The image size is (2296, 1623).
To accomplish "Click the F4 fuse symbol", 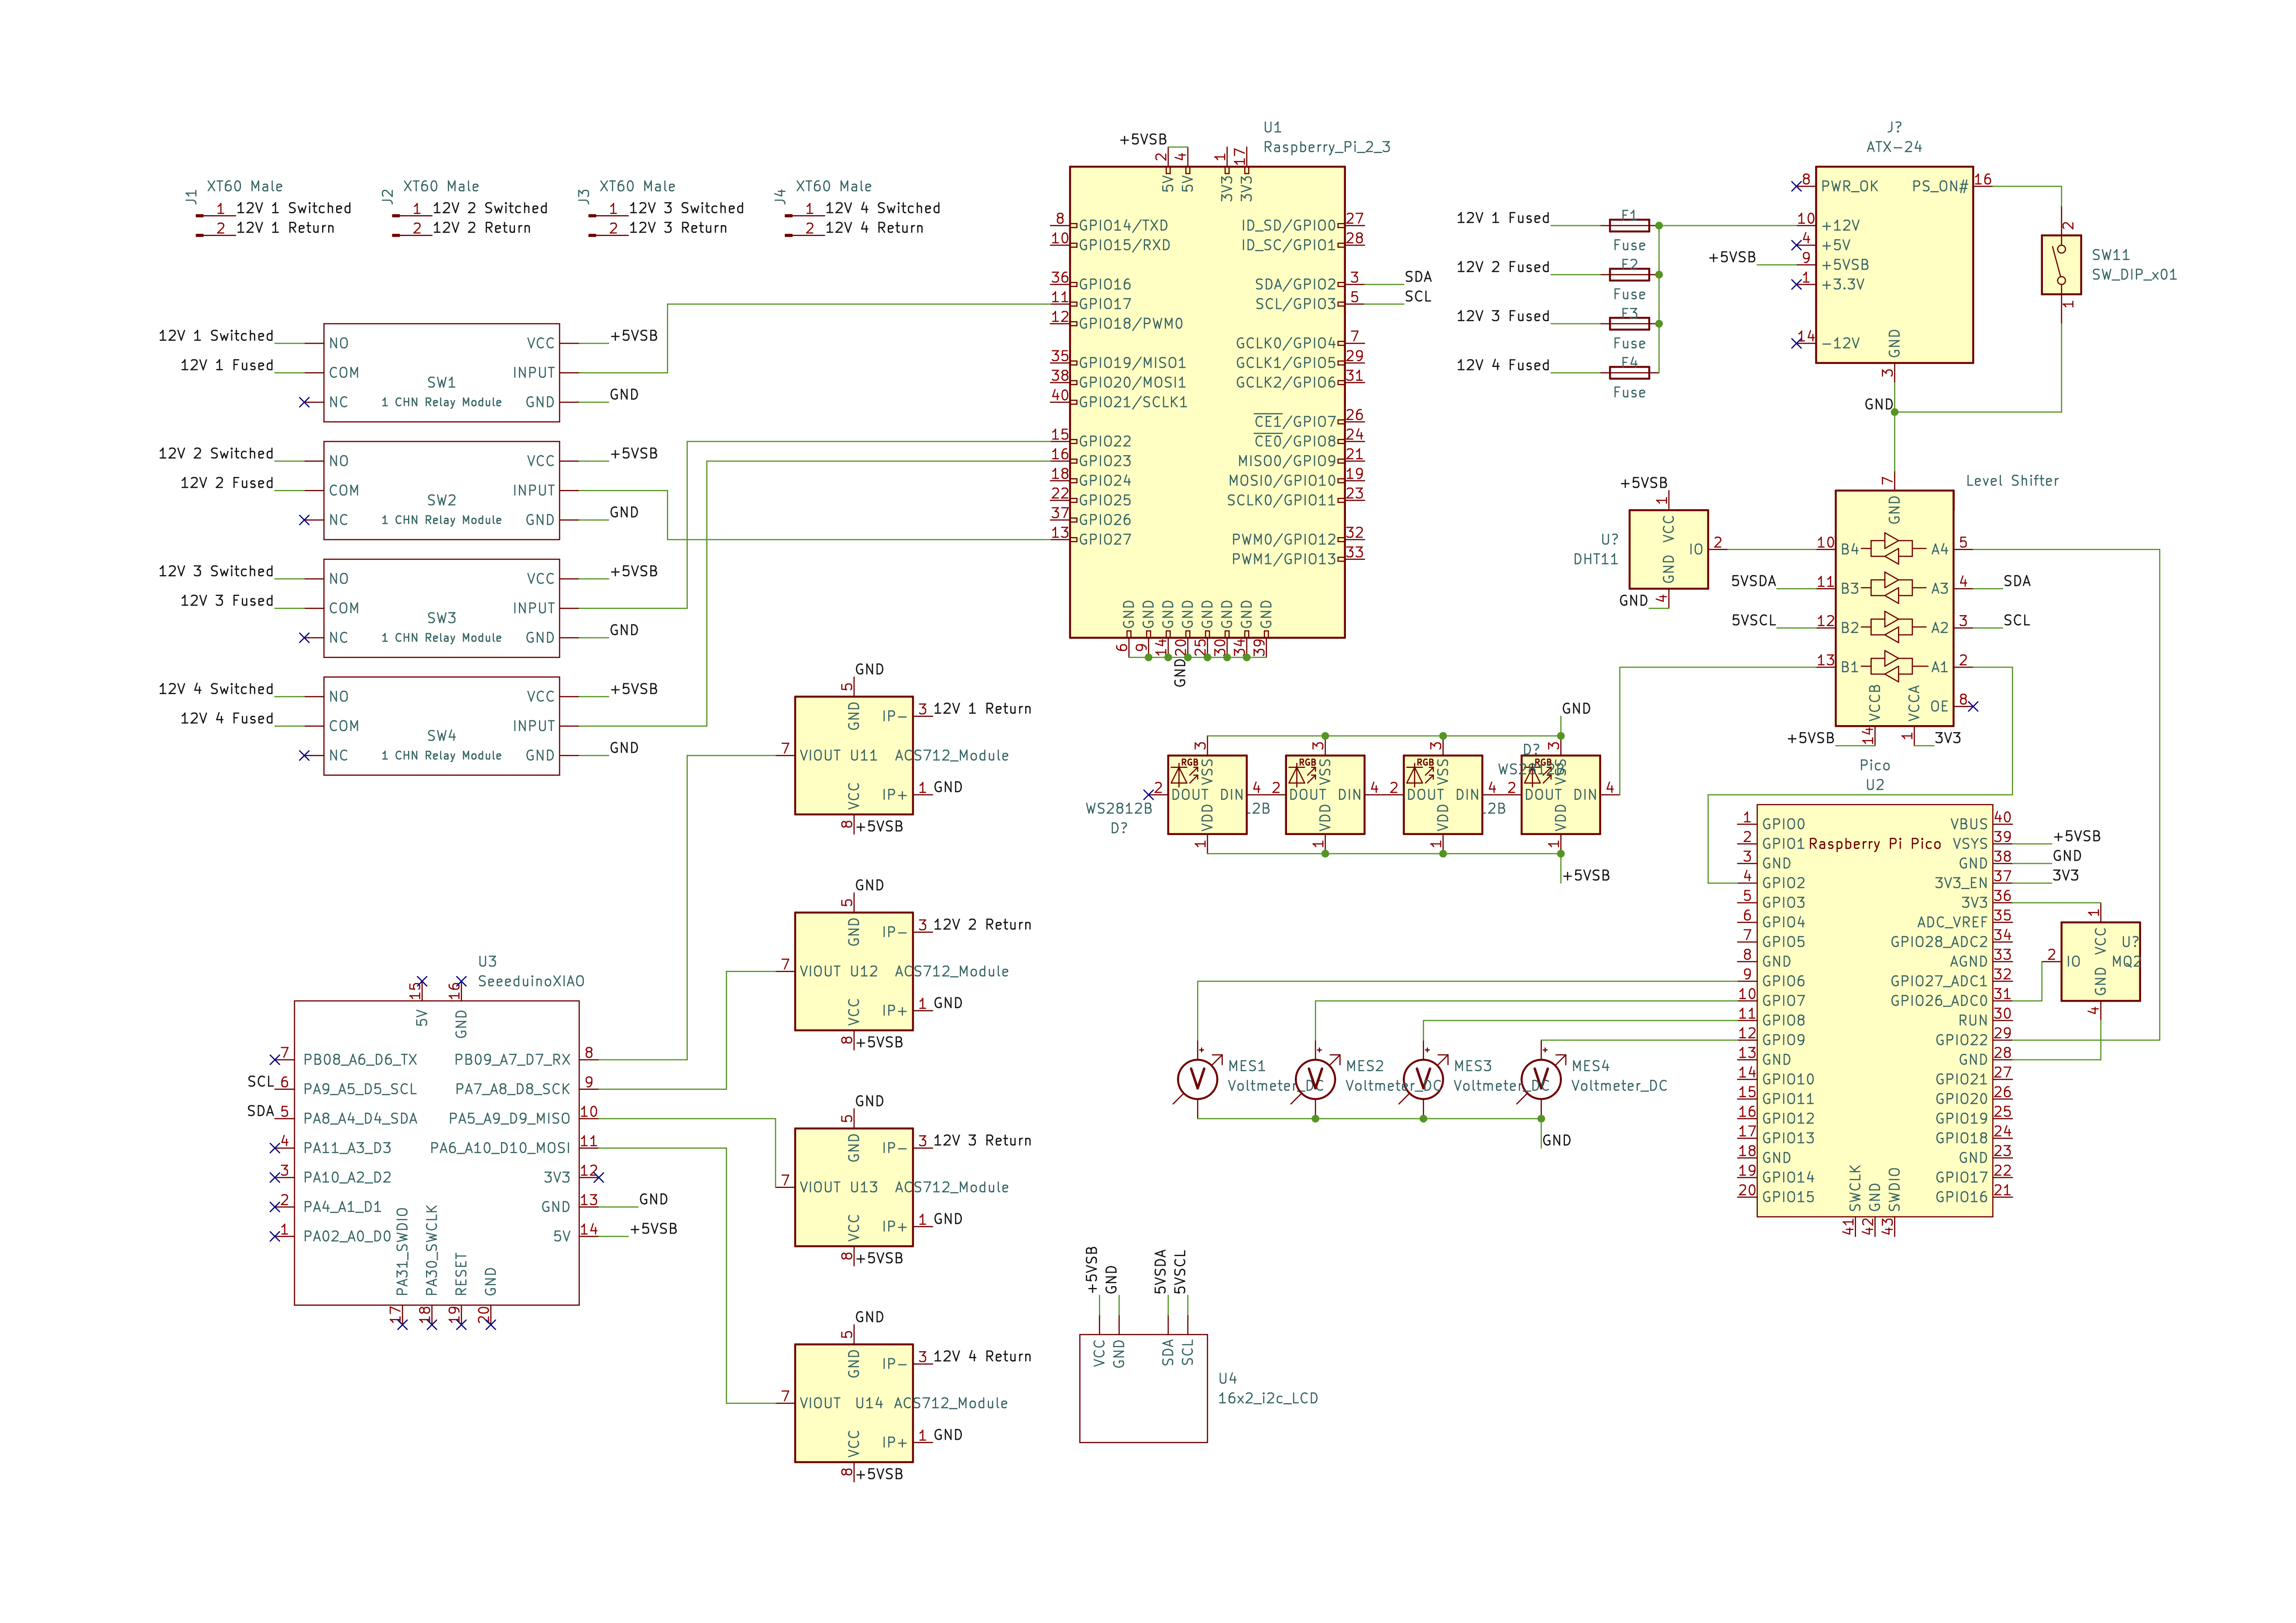I will click(x=1629, y=372).
